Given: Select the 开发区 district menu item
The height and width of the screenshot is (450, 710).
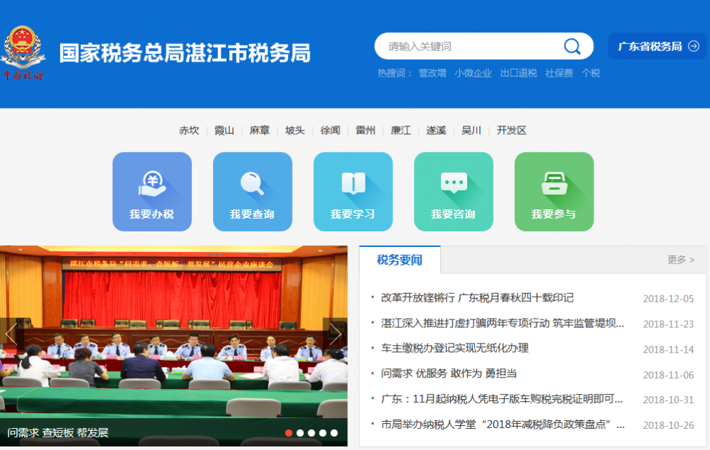Looking at the screenshot, I should coord(511,131).
